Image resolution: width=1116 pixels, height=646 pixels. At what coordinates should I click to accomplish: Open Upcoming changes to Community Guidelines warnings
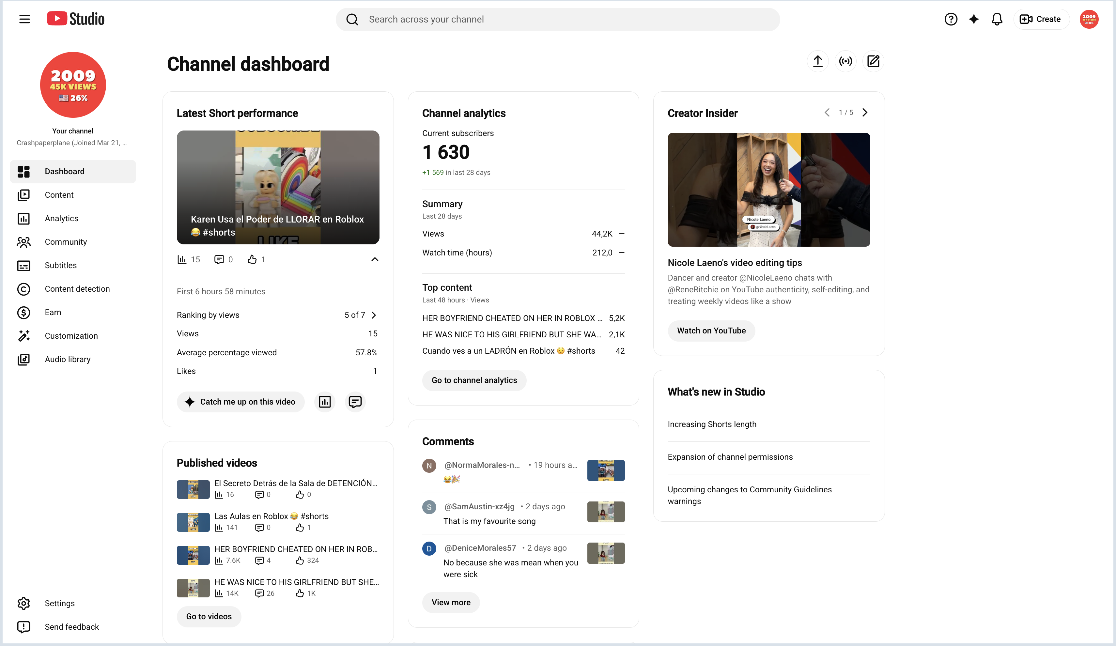tap(749, 495)
